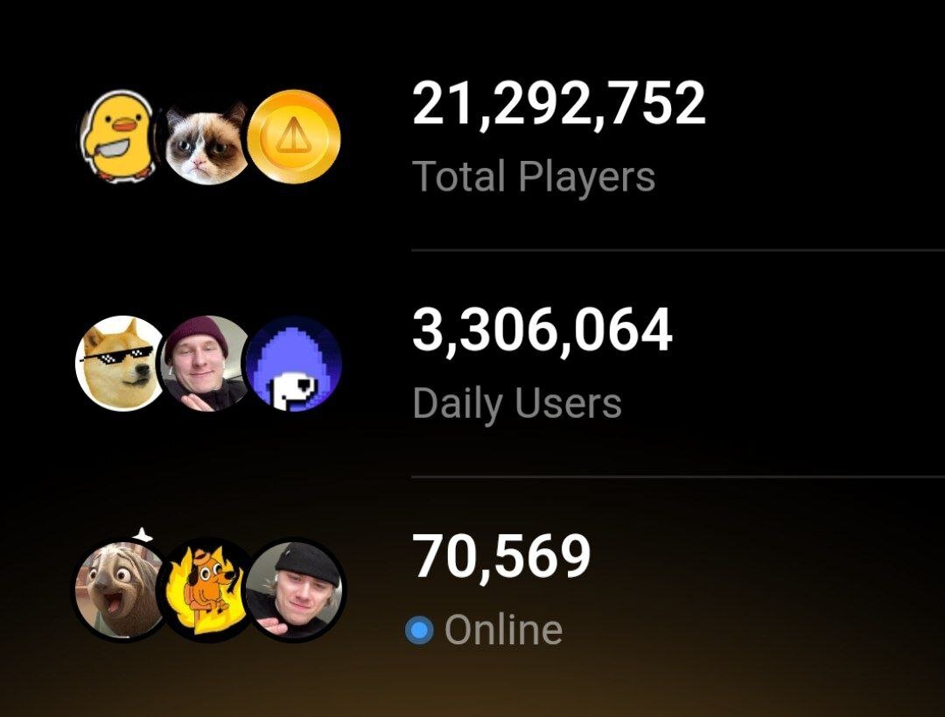Tap the gold coin triangle icon

click(x=293, y=137)
